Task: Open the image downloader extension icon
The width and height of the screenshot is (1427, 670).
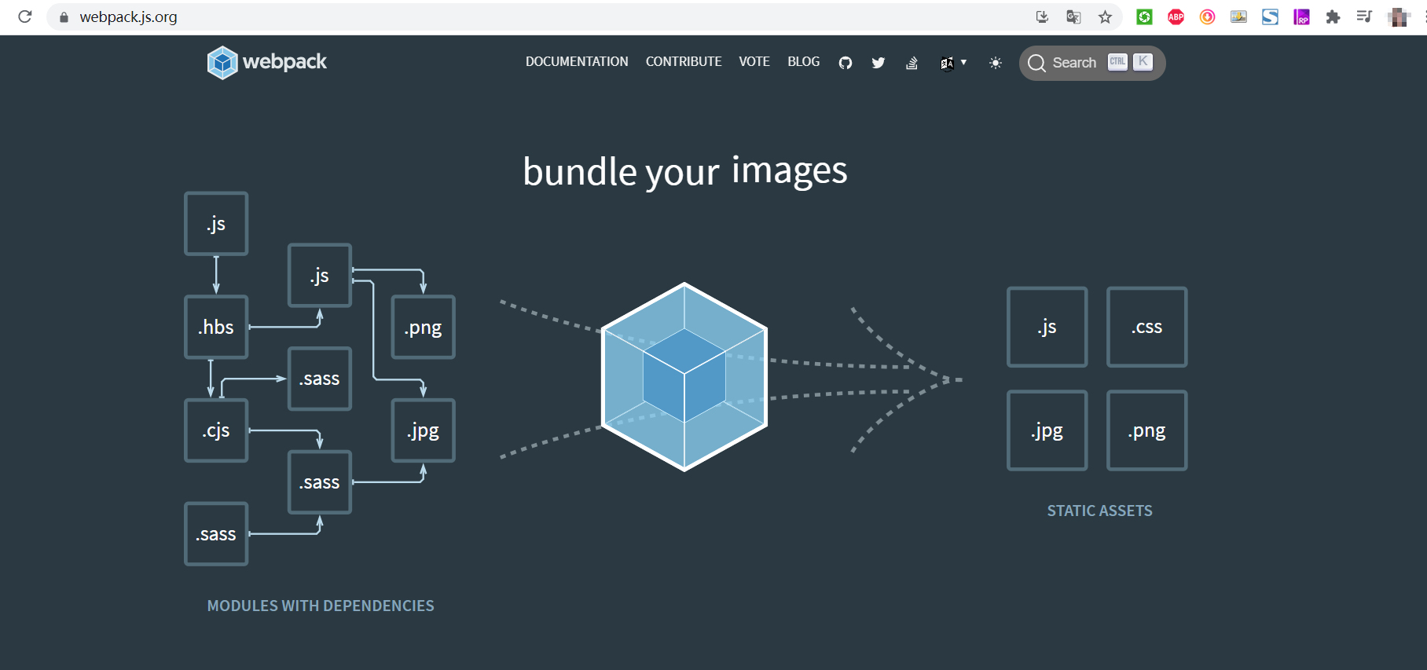Action: pyautogui.click(x=1238, y=16)
